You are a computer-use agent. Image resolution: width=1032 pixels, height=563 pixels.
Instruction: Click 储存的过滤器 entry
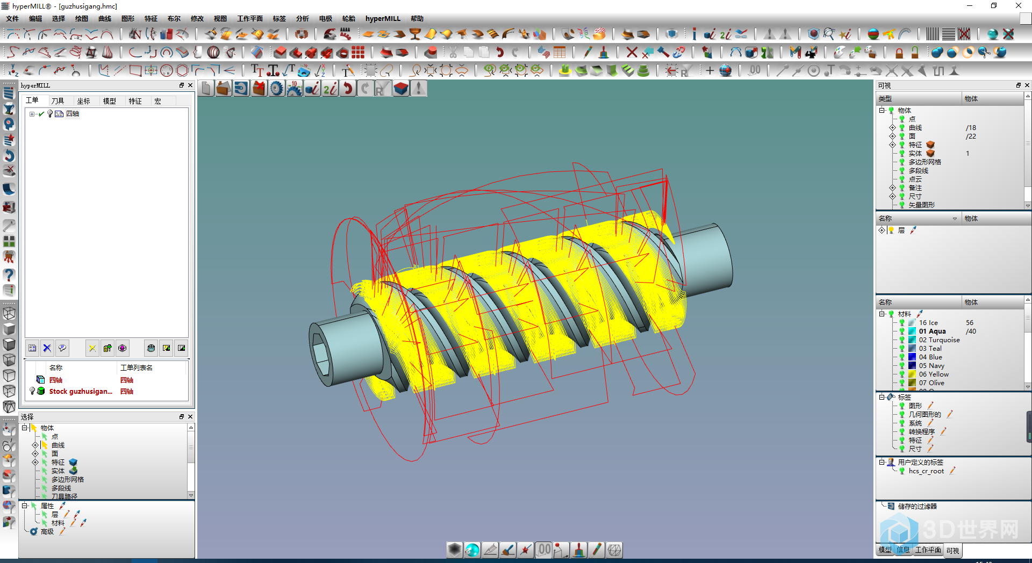pos(917,506)
